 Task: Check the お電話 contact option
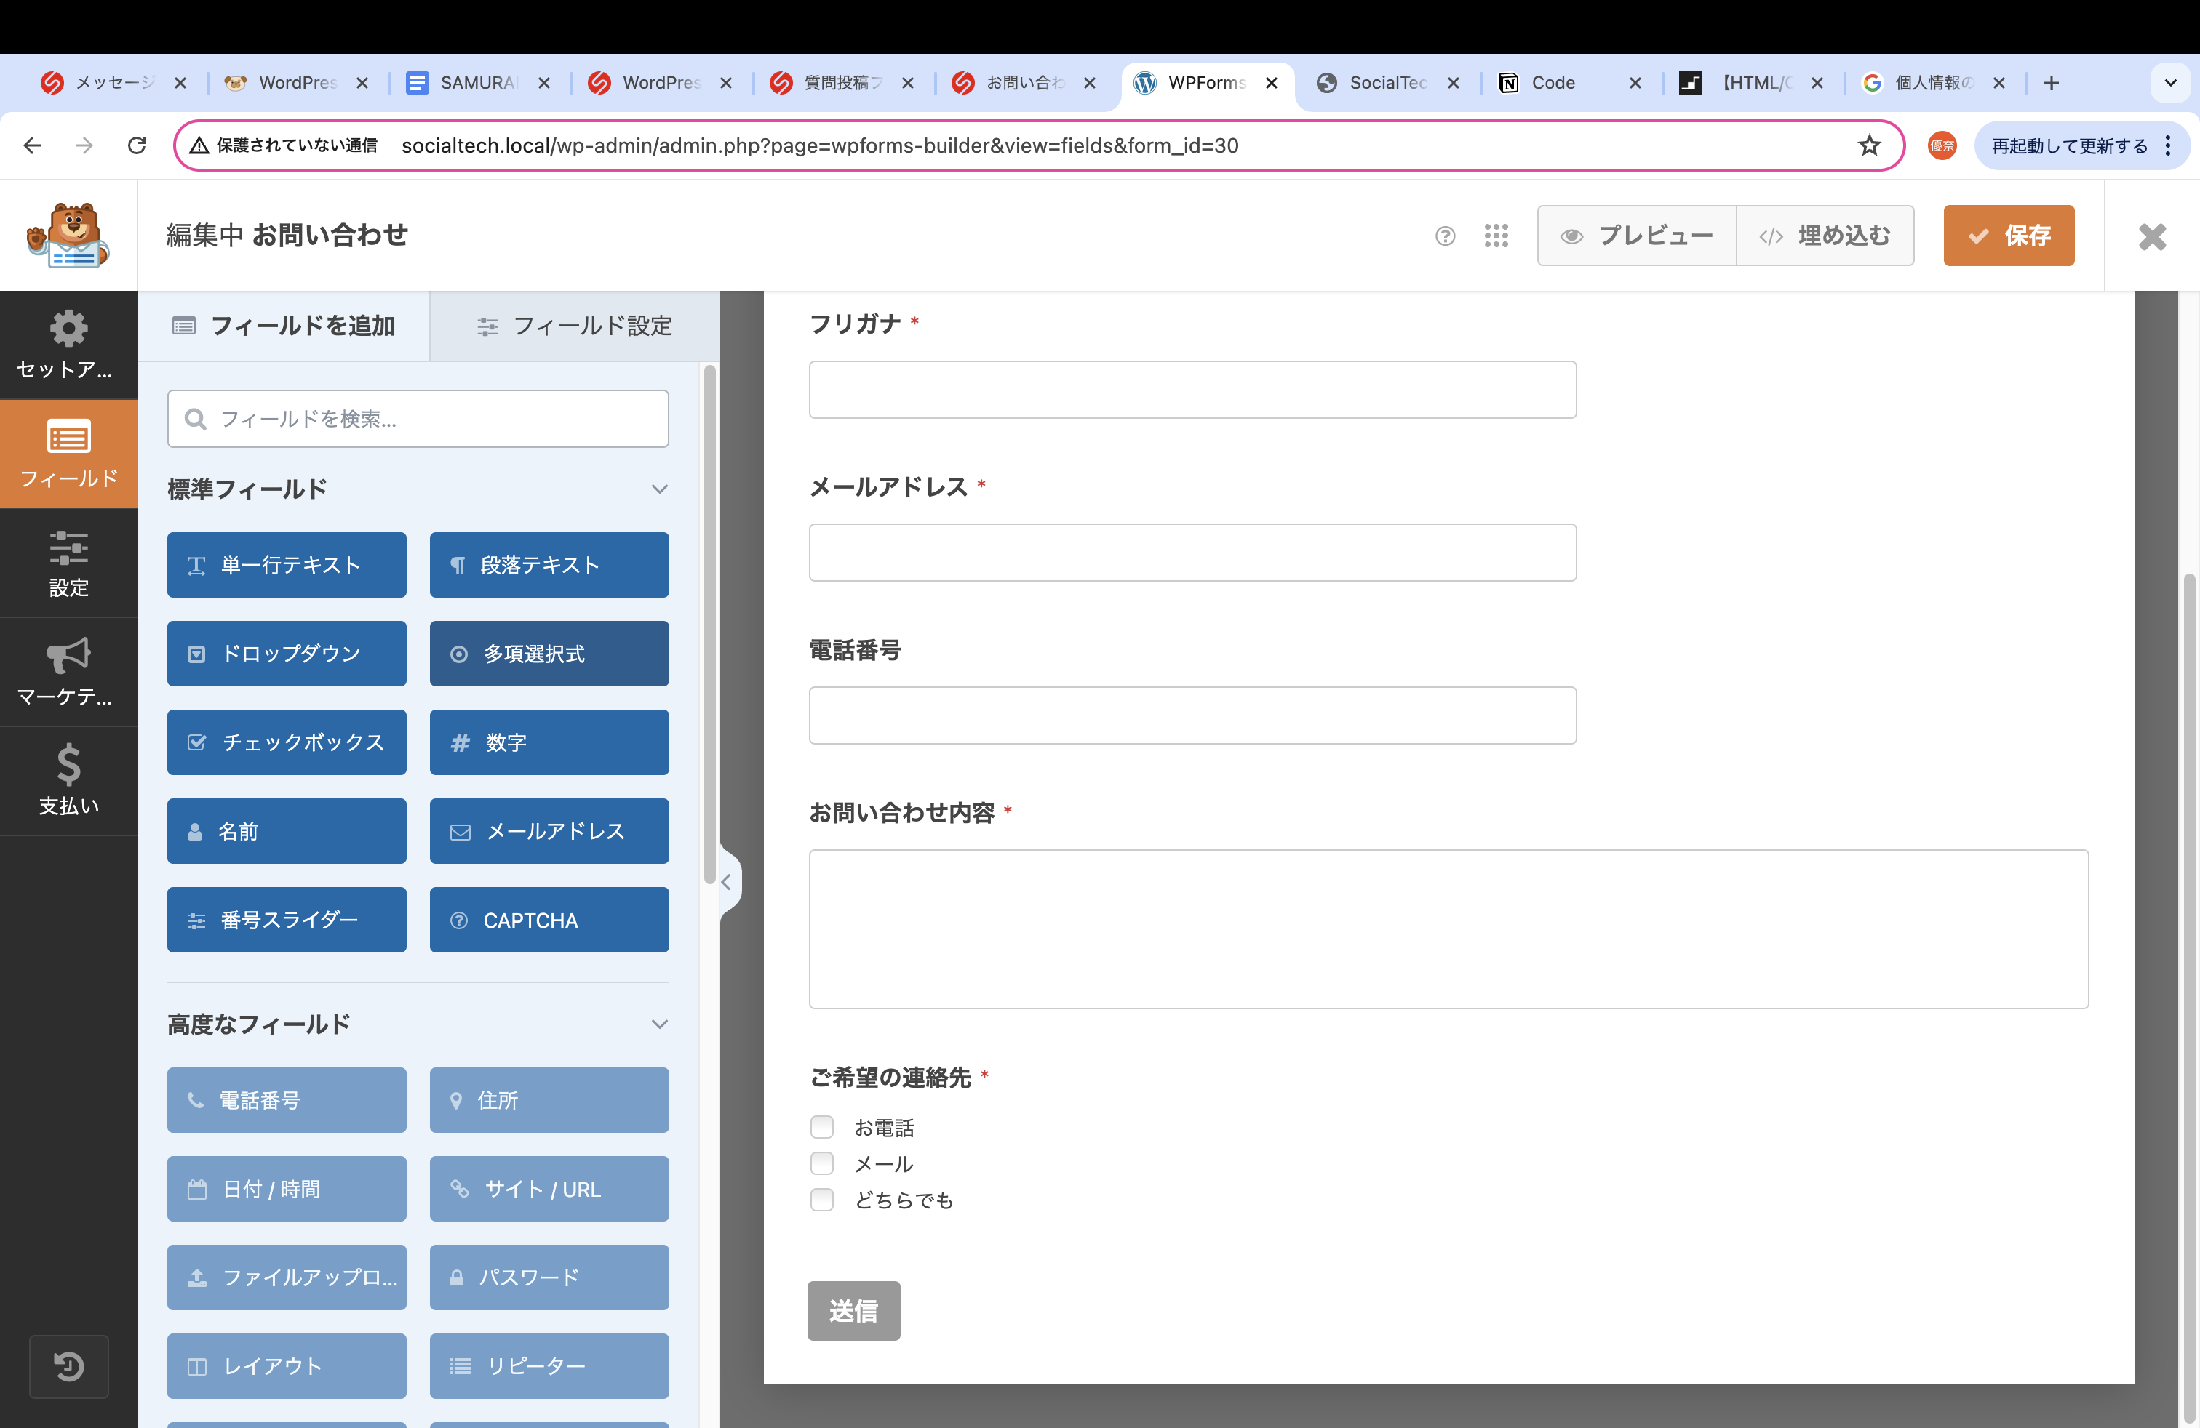(x=822, y=1126)
